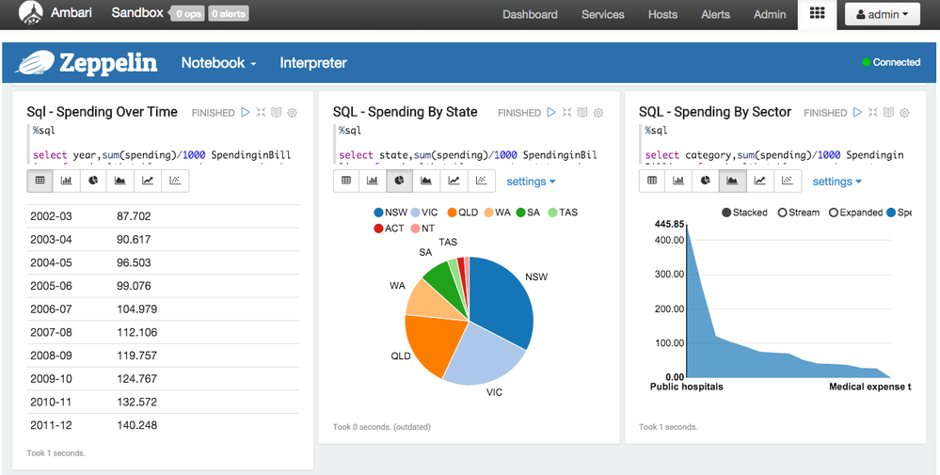
Task: Hide editor in Spending Over Time paragraph
Action: (x=261, y=112)
